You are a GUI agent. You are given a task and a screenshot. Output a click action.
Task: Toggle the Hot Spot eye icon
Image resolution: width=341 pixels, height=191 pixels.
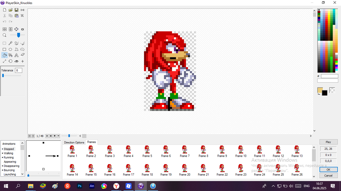coord(16,61)
